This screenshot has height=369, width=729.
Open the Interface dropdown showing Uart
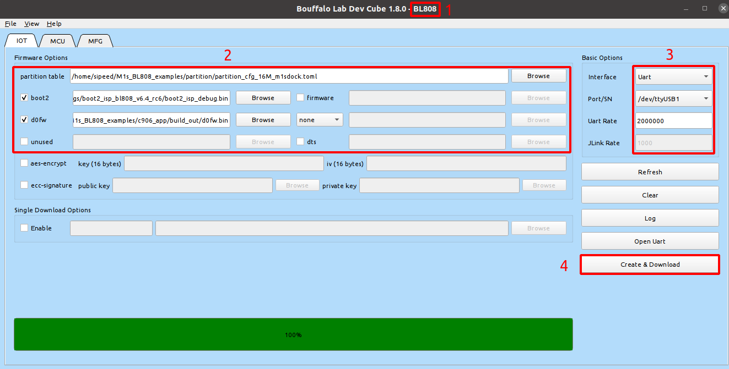click(x=673, y=77)
